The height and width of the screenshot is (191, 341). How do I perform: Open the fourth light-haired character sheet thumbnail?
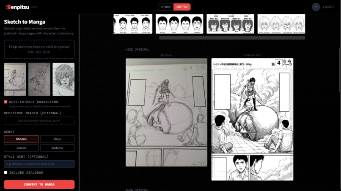coord(281,24)
